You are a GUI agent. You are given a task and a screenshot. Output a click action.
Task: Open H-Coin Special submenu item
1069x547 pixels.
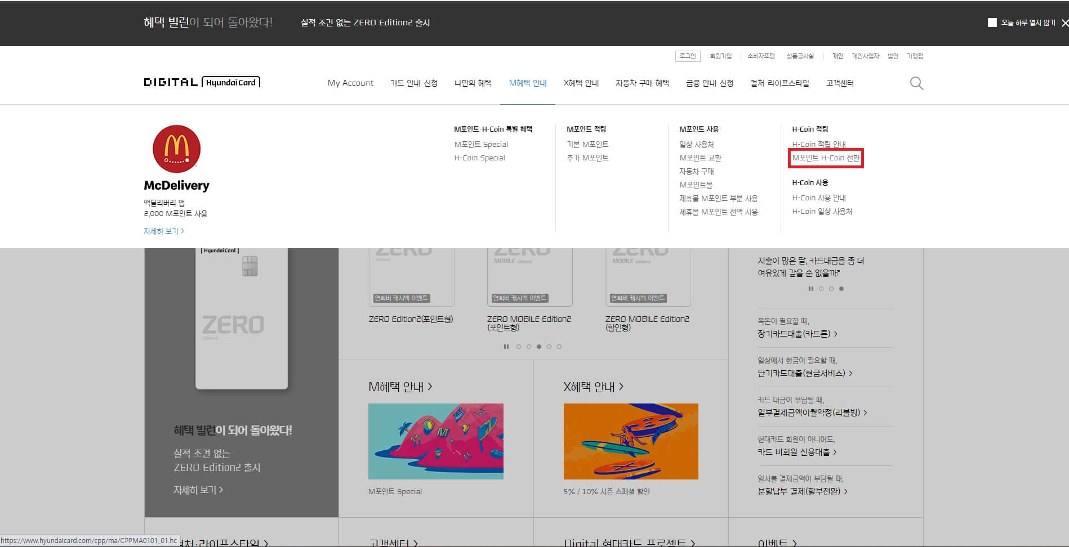pyautogui.click(x=479, y=158)
